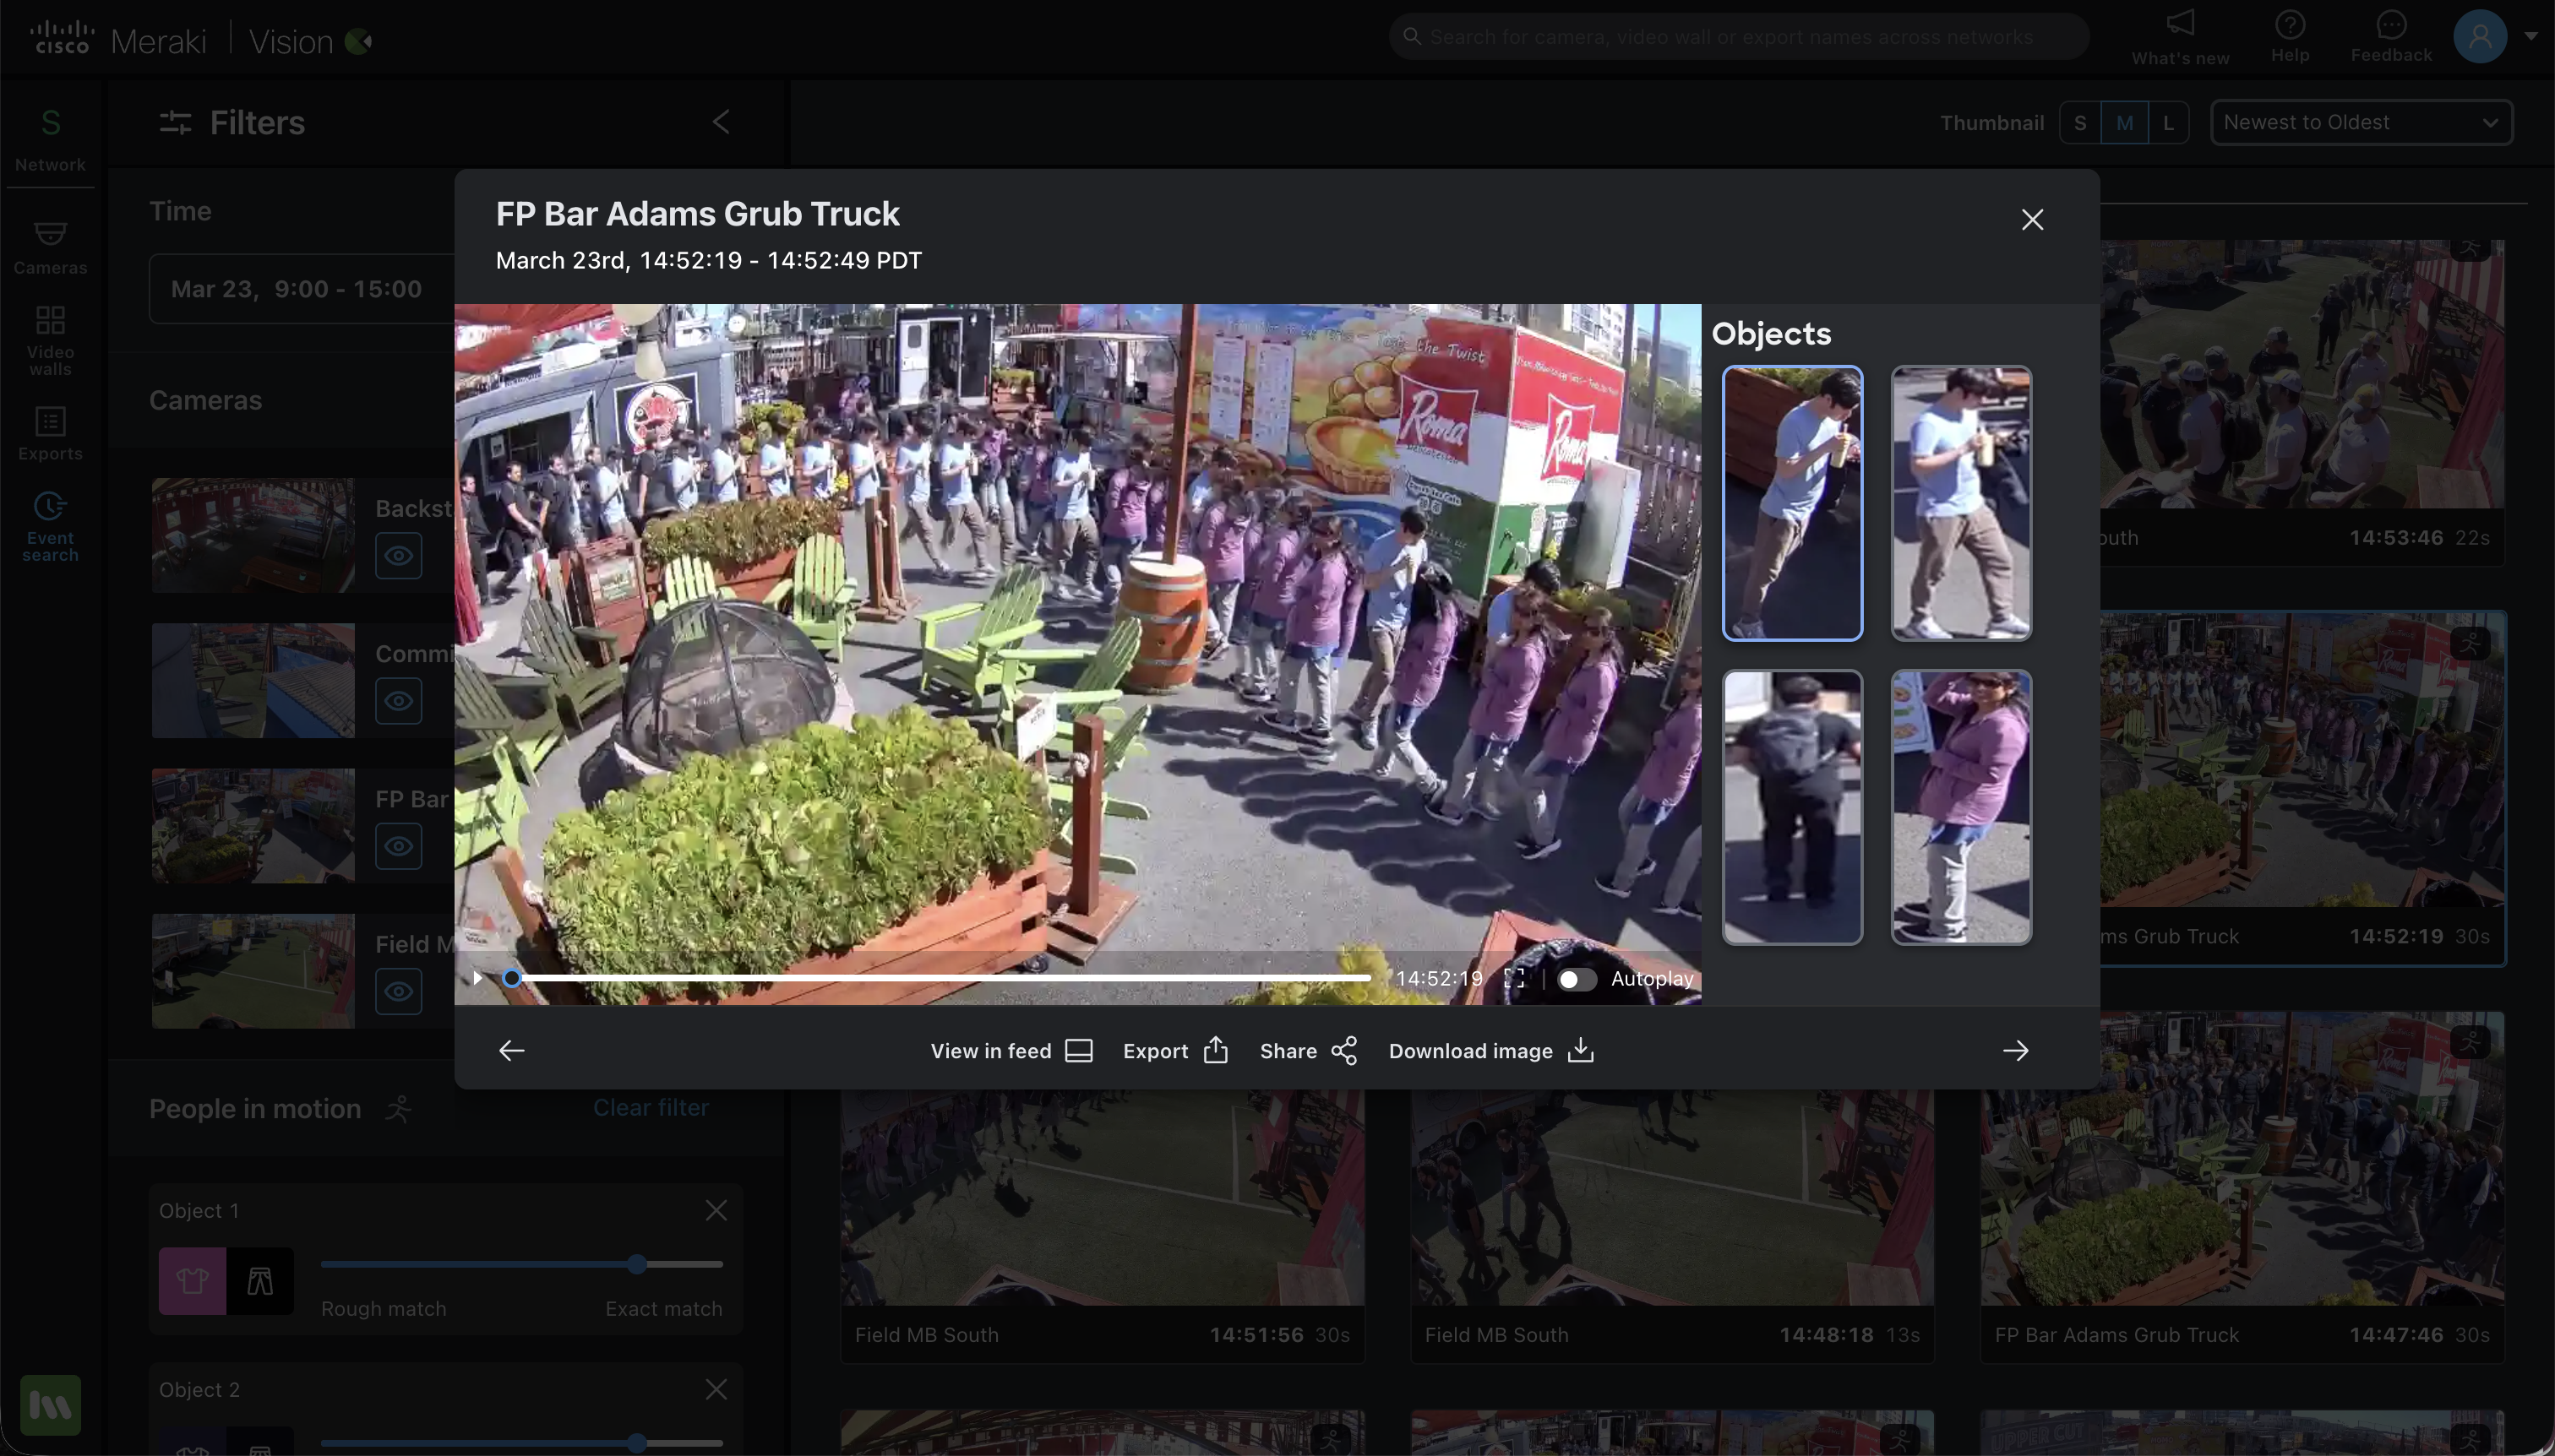2555x1456 pixels.
Task: Select the FP Bar camera thumbnail in filters
Action: [x=253, y=825]
